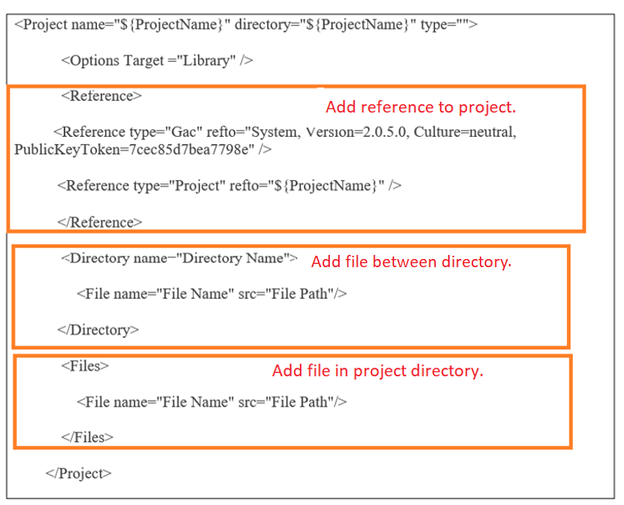Select the File line inside the Files block

pyautogui.click(x=211, y=402)
